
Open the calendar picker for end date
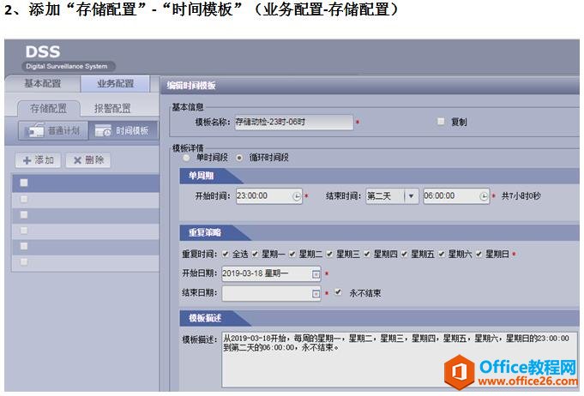[316, 293]
